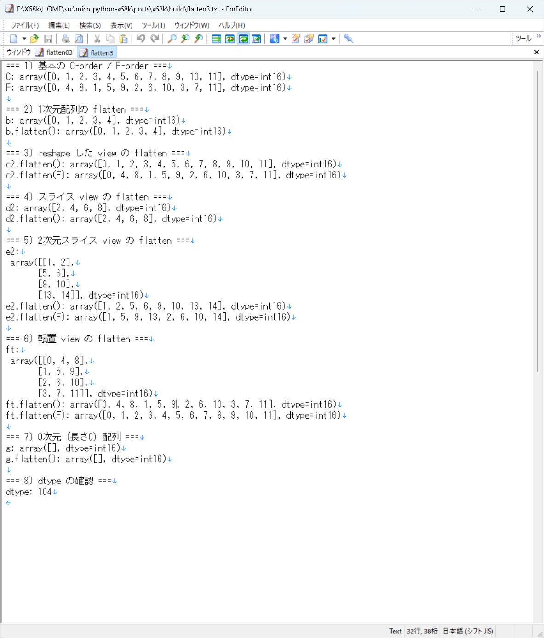The height and width of the screenshot is (638, 544).
Task: Click the customize checkmark icon
Action: click(323, 39)
